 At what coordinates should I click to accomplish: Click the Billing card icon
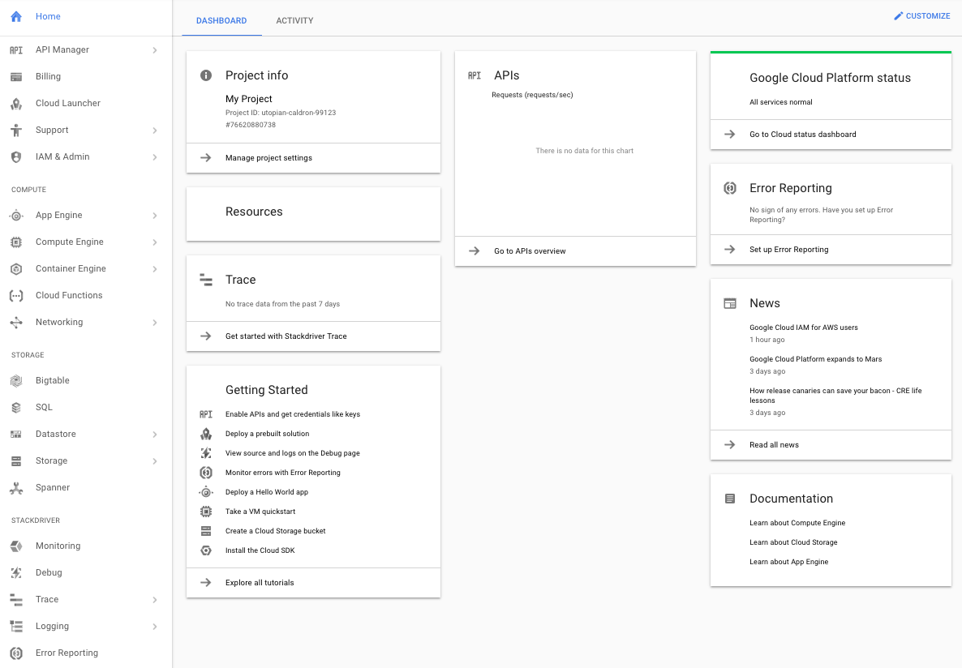tap(16, 77)
